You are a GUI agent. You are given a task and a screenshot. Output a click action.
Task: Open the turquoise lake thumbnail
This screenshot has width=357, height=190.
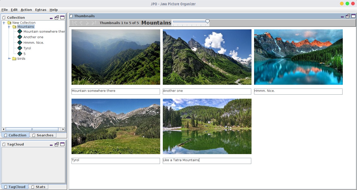pyautogui.click(x=298, y=57)
